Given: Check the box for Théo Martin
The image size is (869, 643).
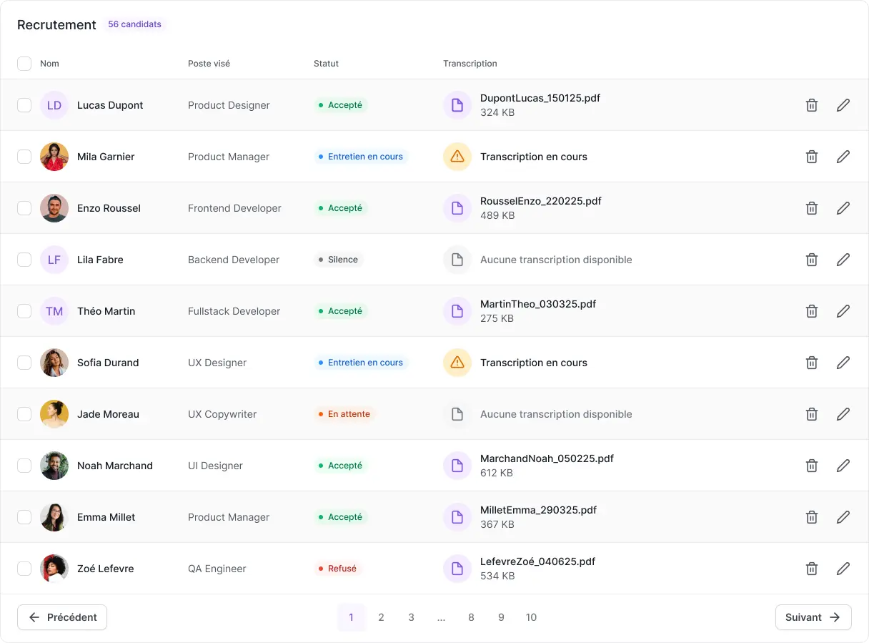Looking at the screenshot, I should pos(24,311).
